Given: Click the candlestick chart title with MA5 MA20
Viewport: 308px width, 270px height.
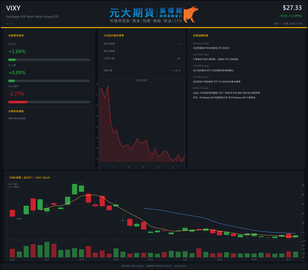Looking at the screenshot, I should [30, 178].
